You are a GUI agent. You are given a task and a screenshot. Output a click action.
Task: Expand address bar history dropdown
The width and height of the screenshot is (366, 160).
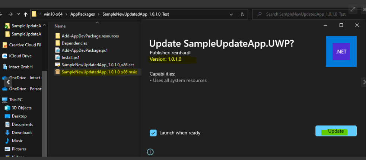(x=231, y=14)
